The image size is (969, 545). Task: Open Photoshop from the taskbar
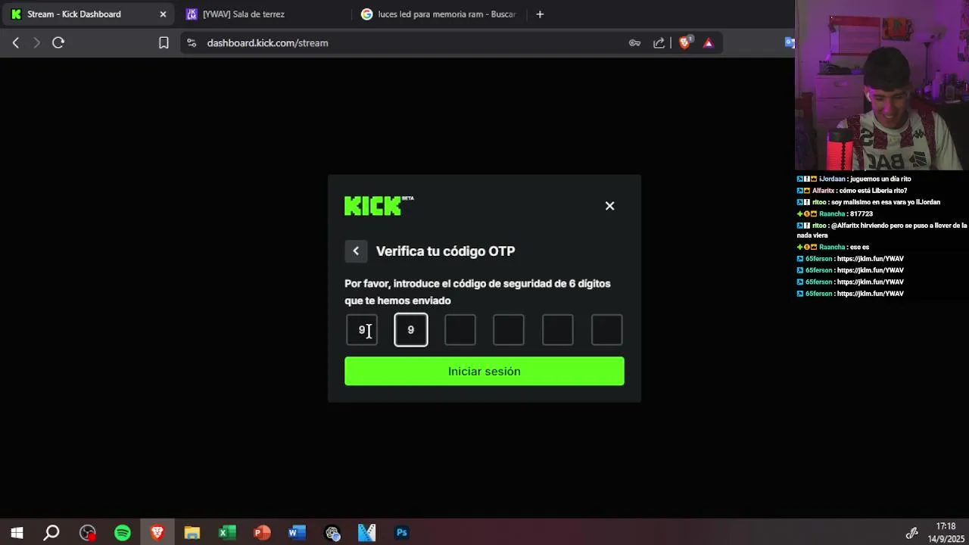(402, 533)
